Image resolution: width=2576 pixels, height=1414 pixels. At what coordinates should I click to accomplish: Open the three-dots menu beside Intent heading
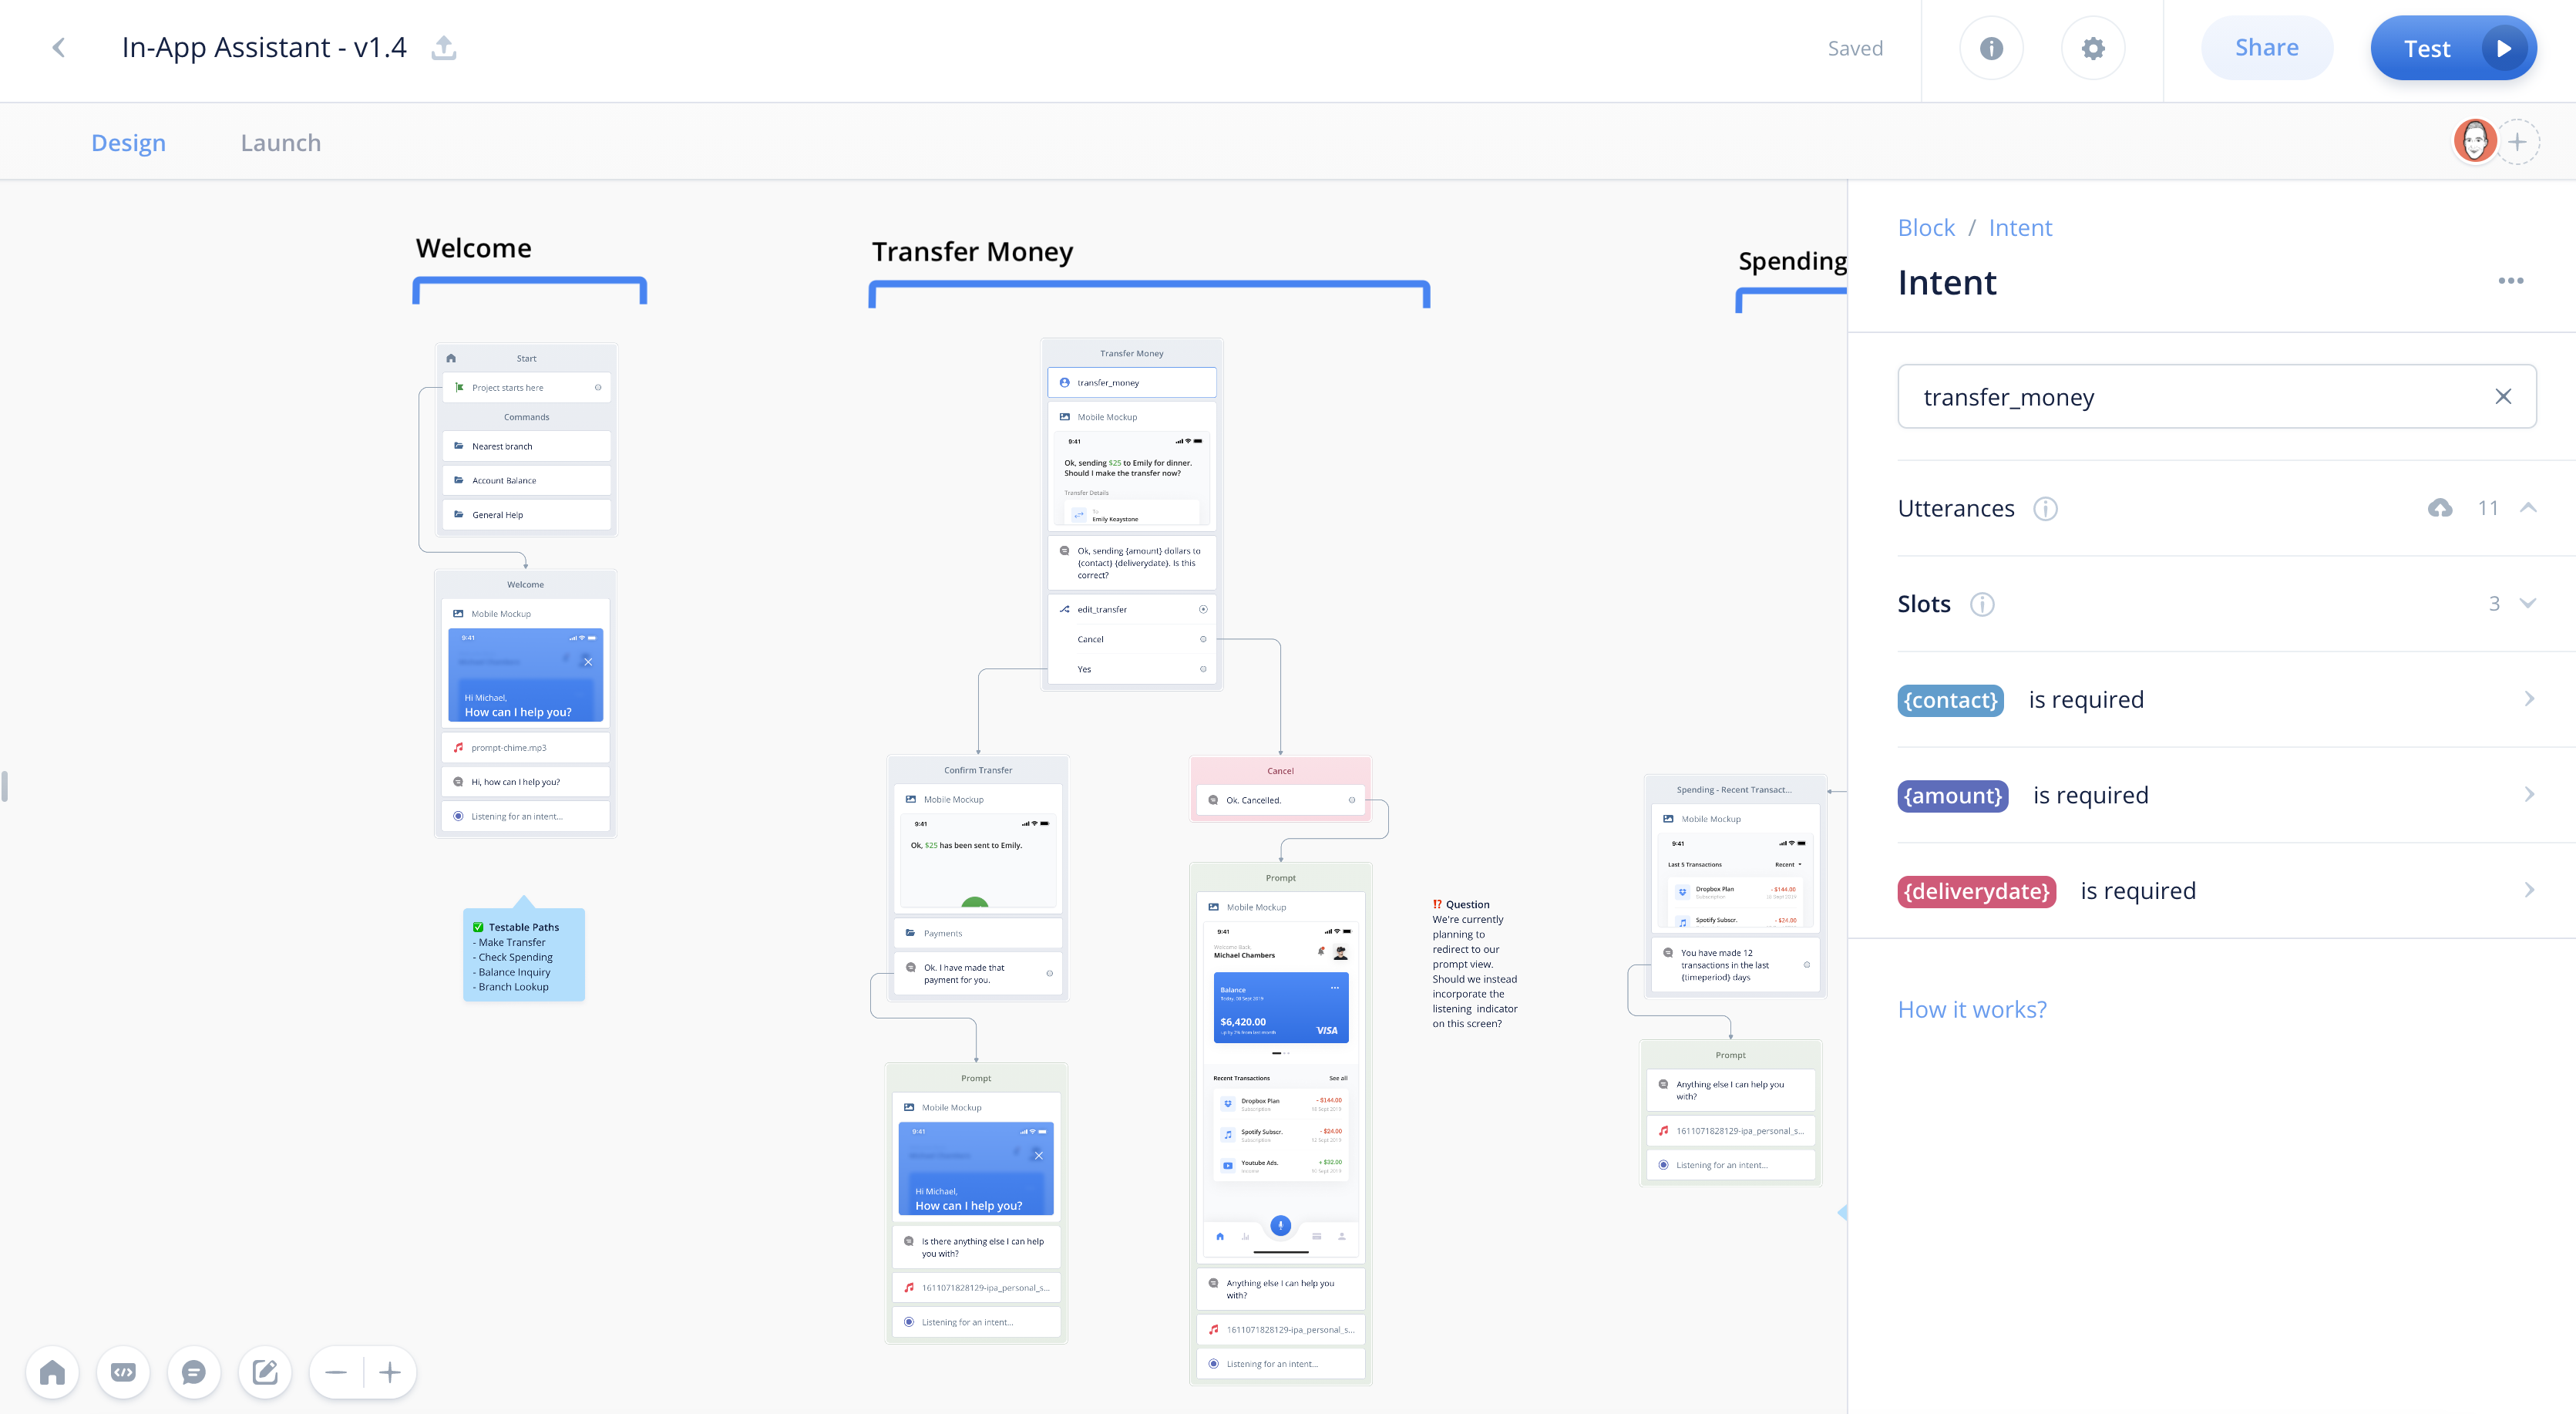click(2510, 281)
